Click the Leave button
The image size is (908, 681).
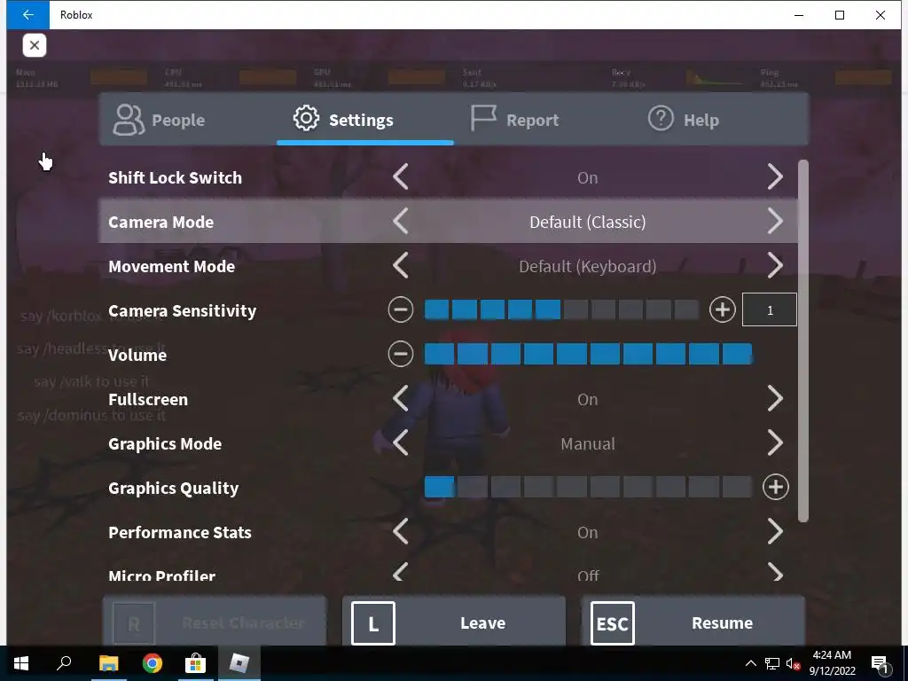454,622
